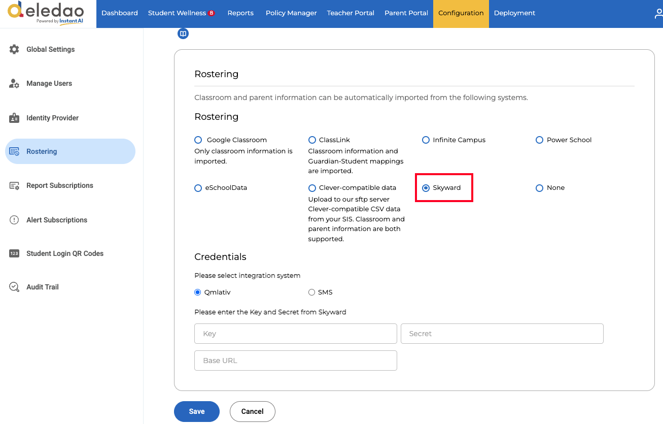Click "Only classroom information is imported" description
Viewport: 663px width, 424px height.
pos(243,156)
